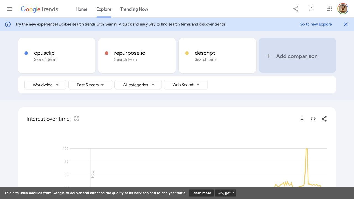
Task: Open the Web Search type dropdown
Action: (186, 85)
